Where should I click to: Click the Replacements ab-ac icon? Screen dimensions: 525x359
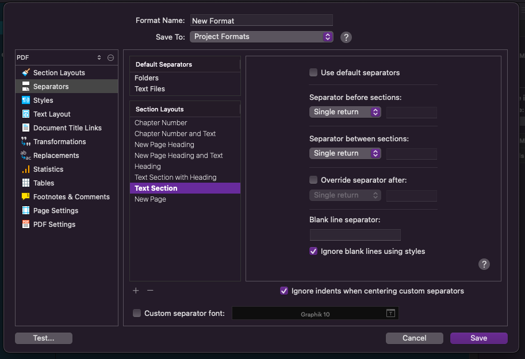26,155
